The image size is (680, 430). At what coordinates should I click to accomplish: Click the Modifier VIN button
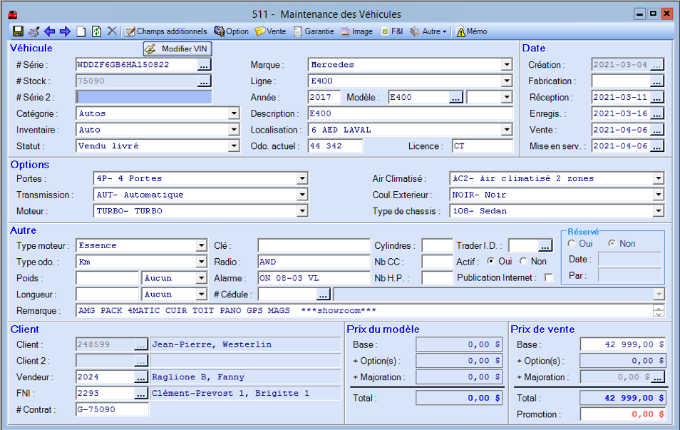pyautogui.click(x=177, y=48)
